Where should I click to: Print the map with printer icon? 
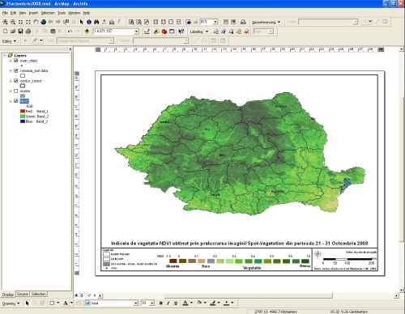click(28, 32)
